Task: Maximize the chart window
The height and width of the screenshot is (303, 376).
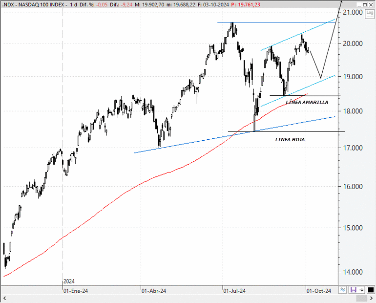Action: pyautogui.click(x=365, y=4)
